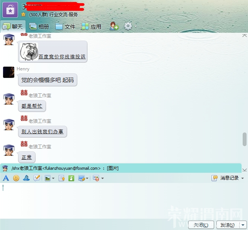Open 消息记录 message history
The height and width of the screenshot is (230, 248).
click(225, 178)
